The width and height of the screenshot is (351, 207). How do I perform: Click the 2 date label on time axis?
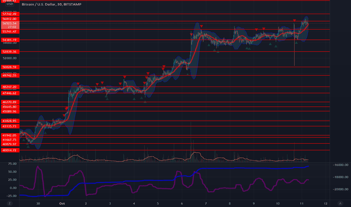click(86, 203)
